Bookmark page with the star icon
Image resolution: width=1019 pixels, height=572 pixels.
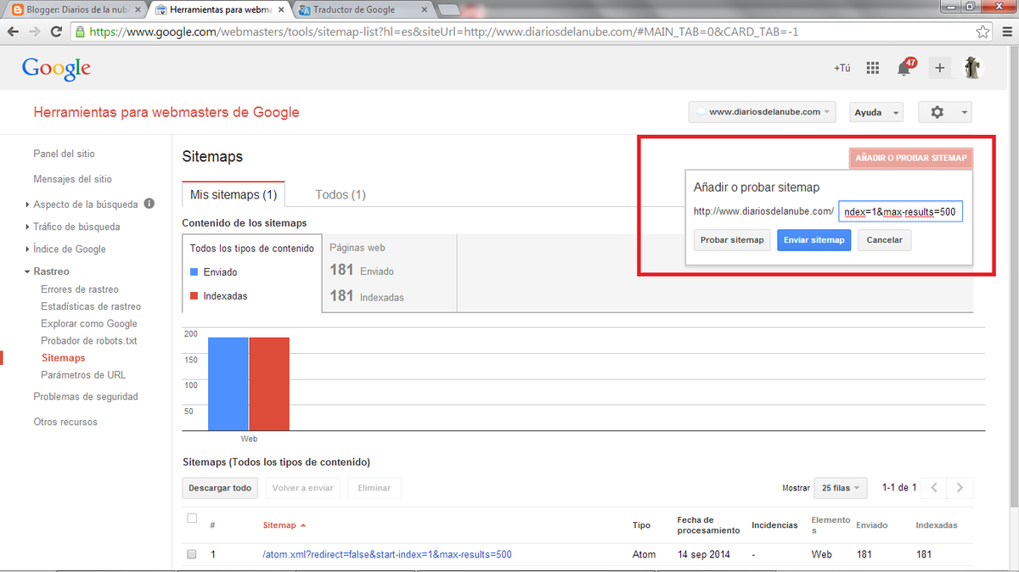point(982,32)
